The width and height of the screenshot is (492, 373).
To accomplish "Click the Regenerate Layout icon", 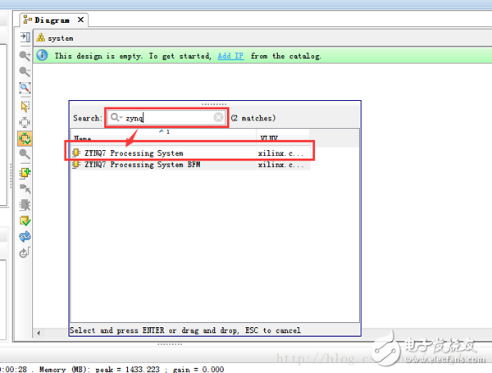I will (25, 236).
